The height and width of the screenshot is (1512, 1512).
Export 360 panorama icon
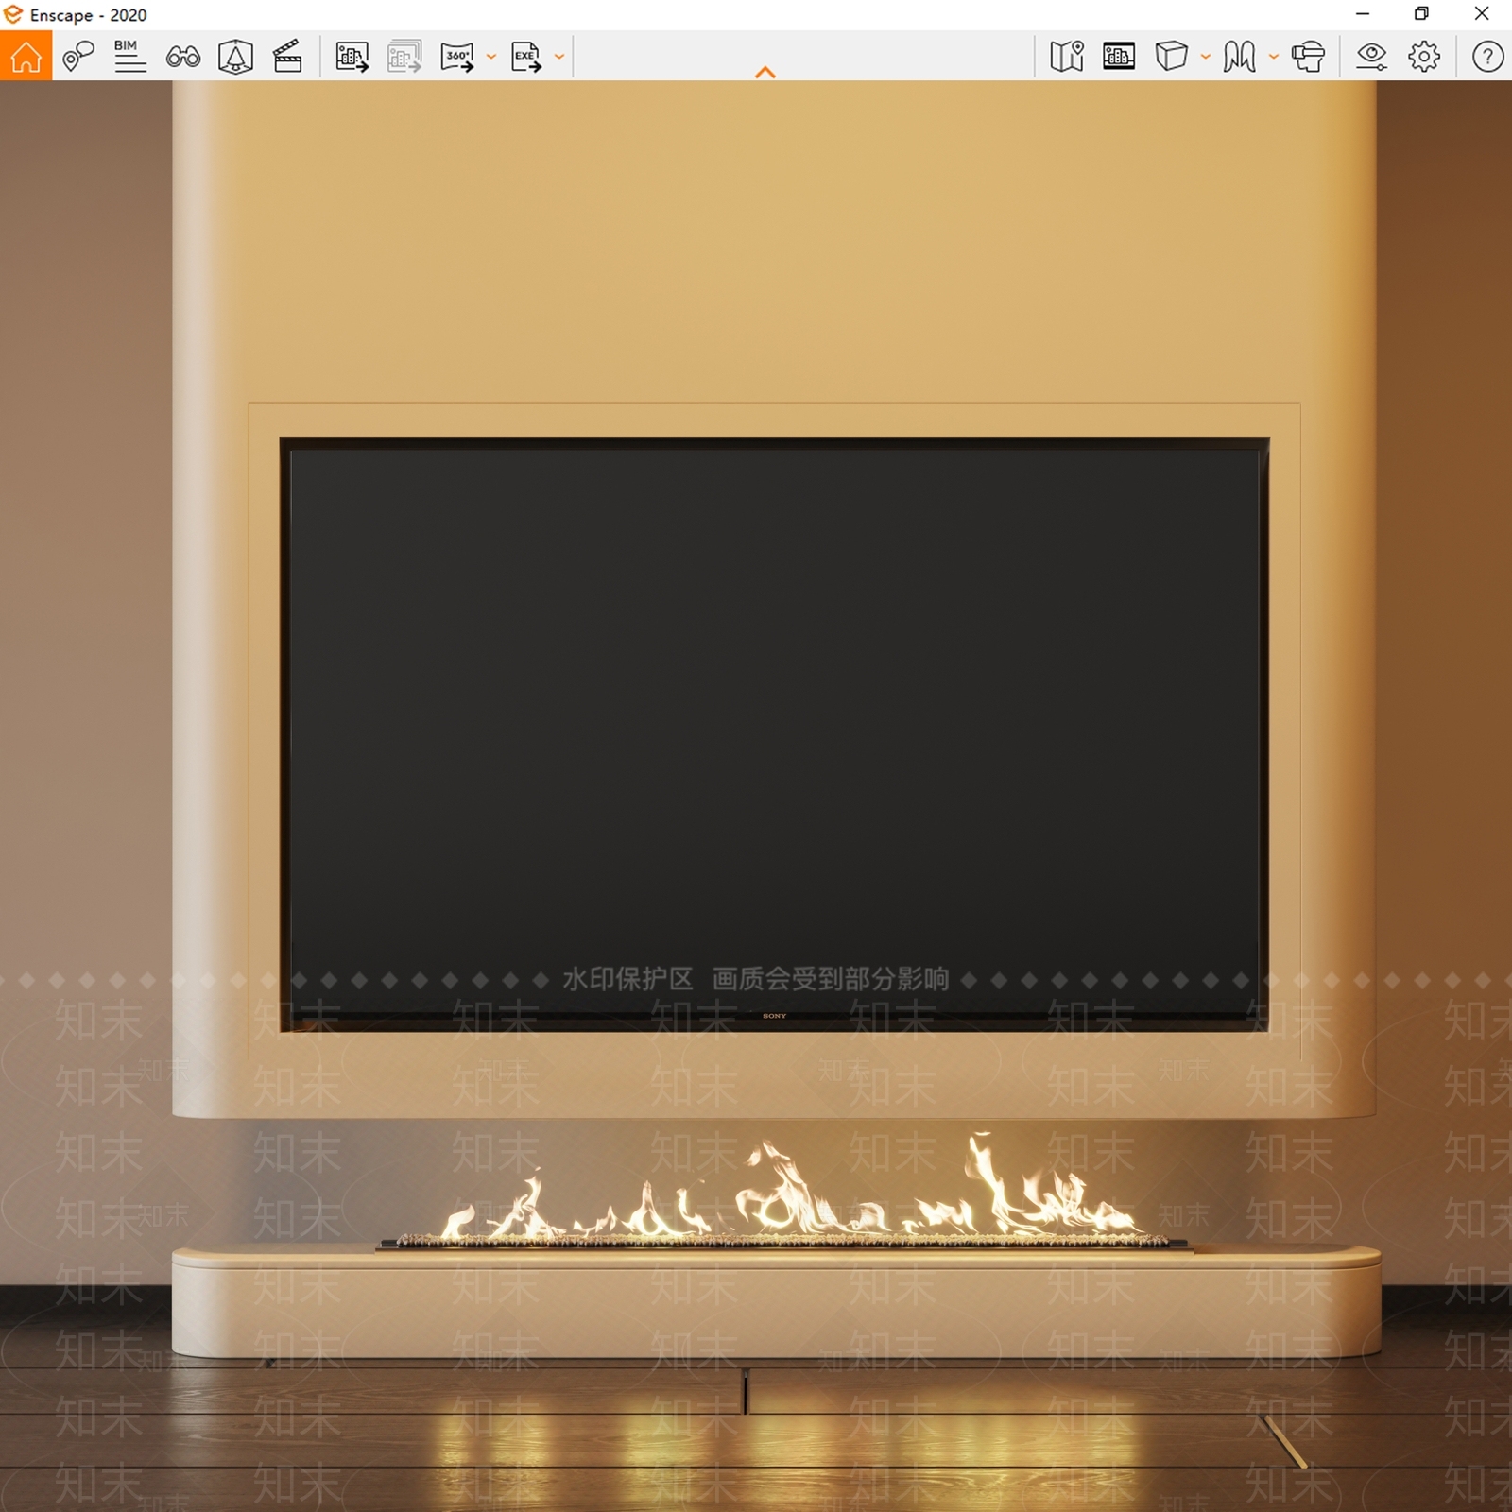(457, 57)
